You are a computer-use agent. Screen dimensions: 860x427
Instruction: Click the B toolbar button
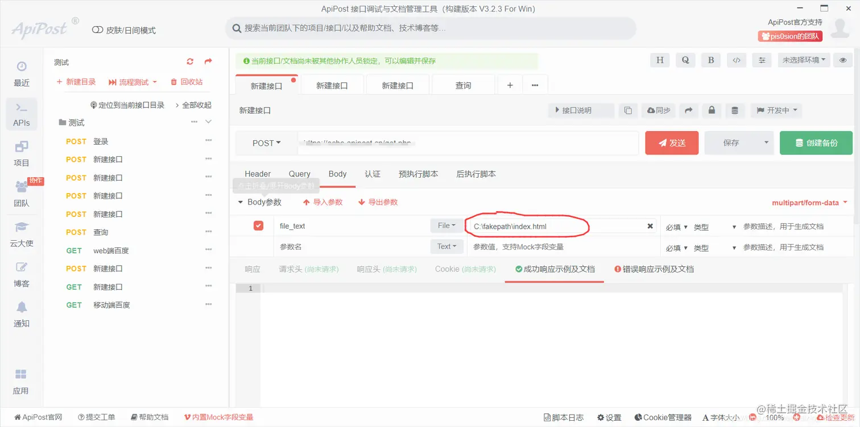(711, 60)
